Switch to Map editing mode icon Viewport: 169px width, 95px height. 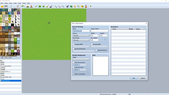point(28,6)
